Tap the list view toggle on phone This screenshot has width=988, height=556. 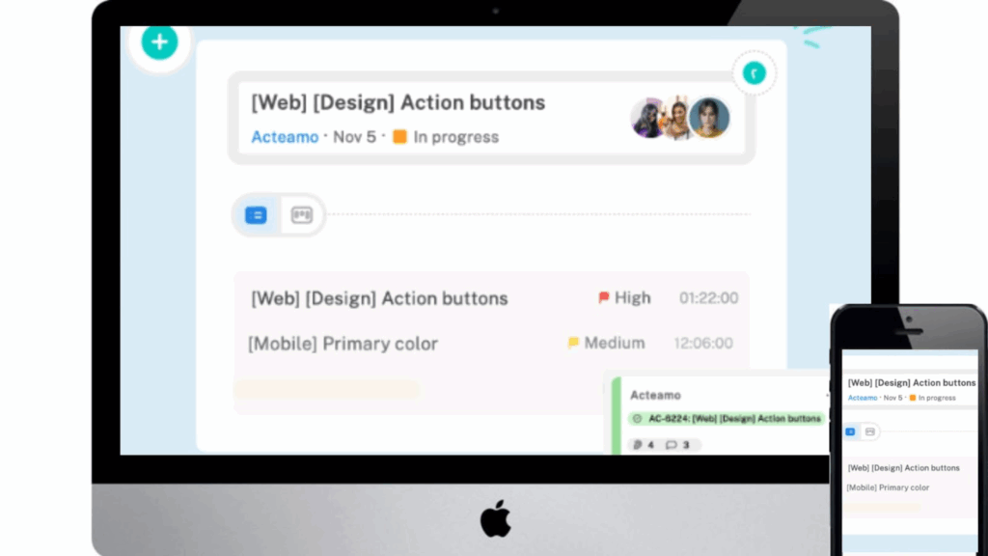(850, 431)
